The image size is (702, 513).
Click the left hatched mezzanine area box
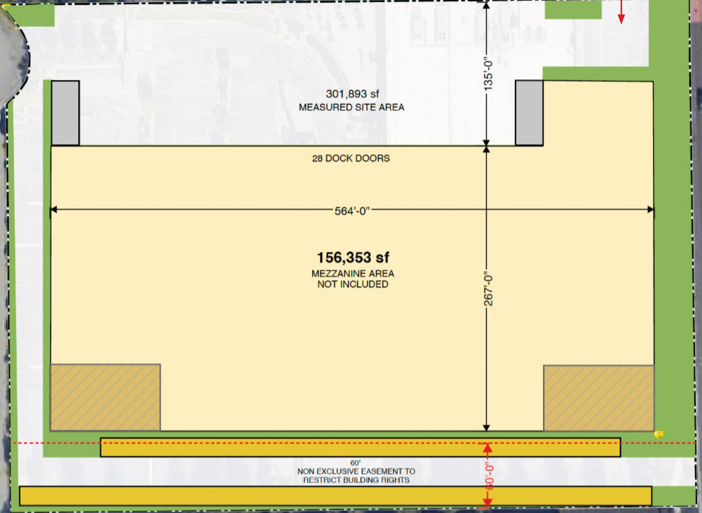[x=105, y=398]
